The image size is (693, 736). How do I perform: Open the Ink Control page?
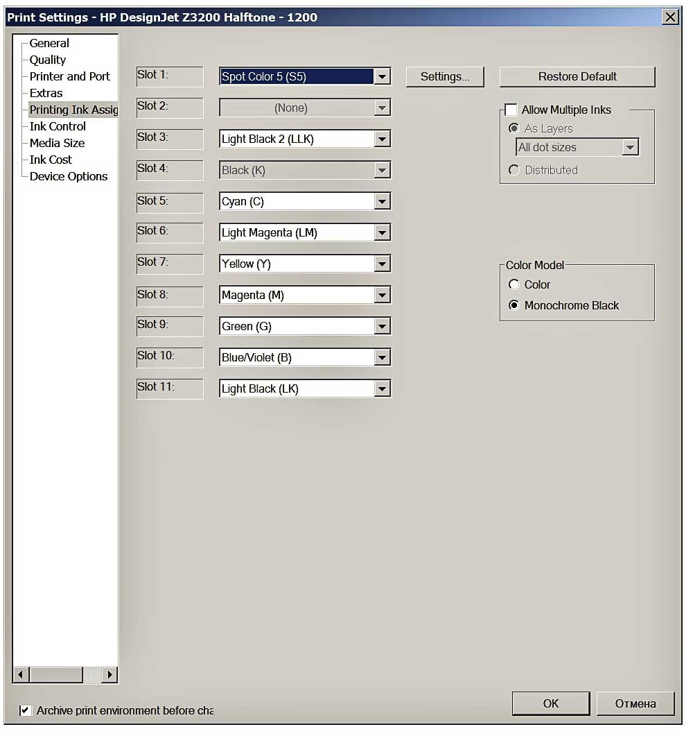point(58,127)
